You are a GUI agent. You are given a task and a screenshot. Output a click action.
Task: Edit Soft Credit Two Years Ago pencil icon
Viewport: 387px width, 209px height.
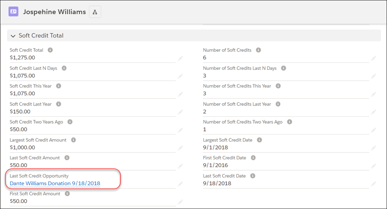coord(180,130)
